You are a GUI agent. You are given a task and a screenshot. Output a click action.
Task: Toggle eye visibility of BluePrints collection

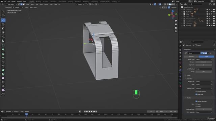[x=212, y=12]
